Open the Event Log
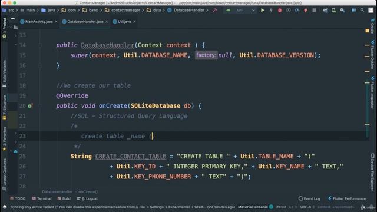Screen dimensions: 377x212 pyautogui.click(x=309, y=198)
